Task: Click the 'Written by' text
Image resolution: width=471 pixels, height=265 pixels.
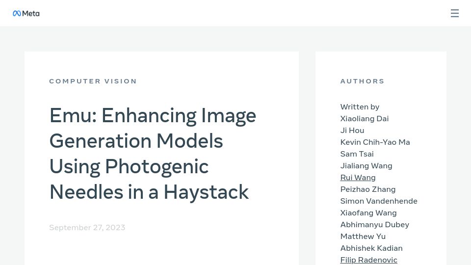Action: [x=360, y=107]
